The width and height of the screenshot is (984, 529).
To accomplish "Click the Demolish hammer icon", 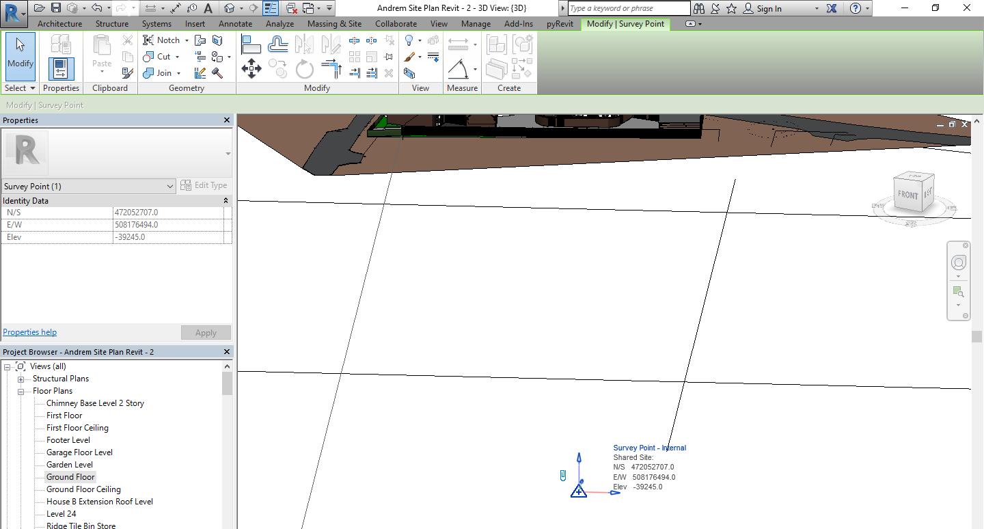I will click(217, 73).
